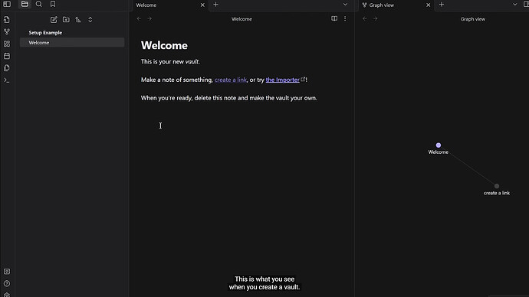Screen dimensions: 529x297
Task: Click the Welcome node in graph
Action: 439,145
